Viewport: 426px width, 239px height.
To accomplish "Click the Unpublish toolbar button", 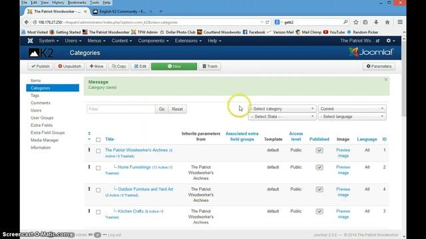I will [x=69, y=66].
